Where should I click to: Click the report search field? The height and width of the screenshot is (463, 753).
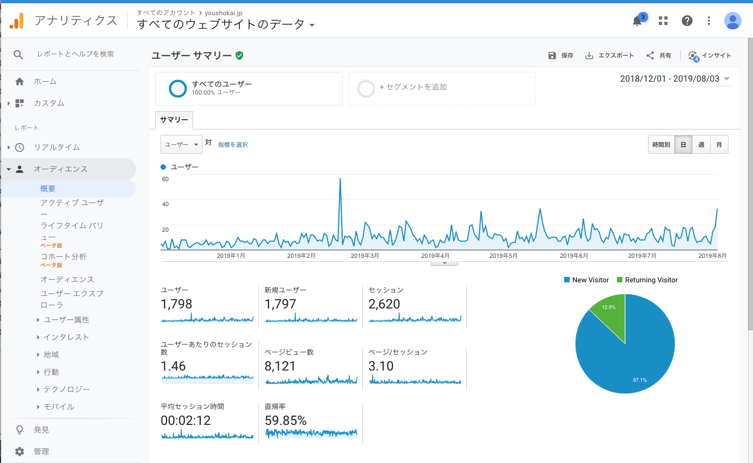pyautogui.click(x=75, y=54)
